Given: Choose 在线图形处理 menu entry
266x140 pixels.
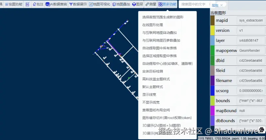Looking at the screenshot, I should (153, 25).
